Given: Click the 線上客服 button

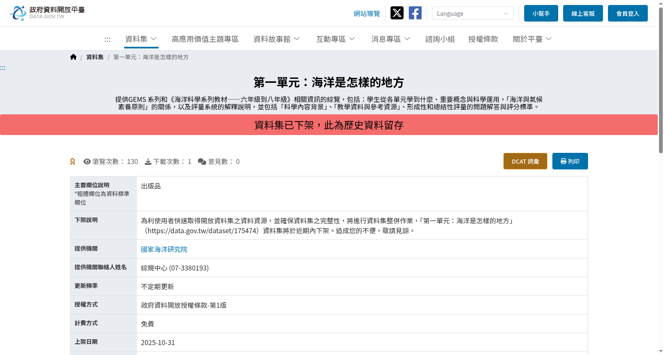Looking at the screenshot, I should point(583,13).
